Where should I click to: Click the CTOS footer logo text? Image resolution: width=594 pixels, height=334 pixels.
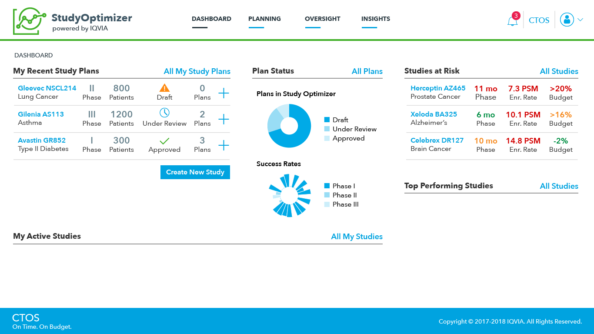tap(26, 317)
